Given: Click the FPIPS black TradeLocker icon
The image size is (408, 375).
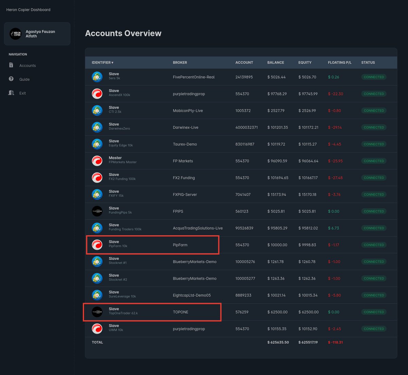Looking at the screenshot, I should point(97,211).
